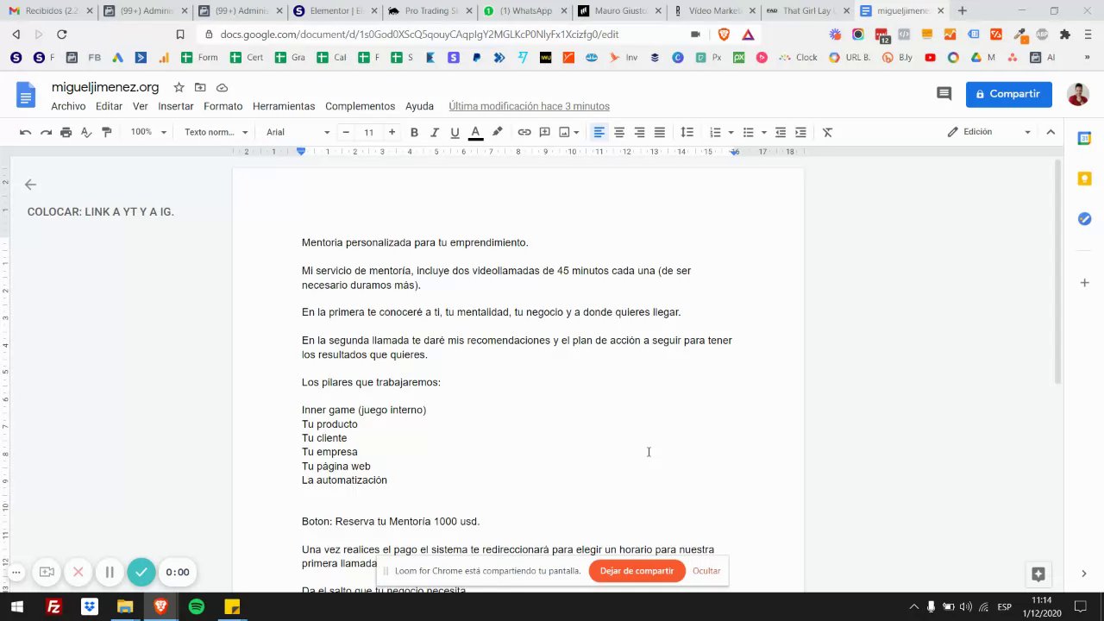Open the last modification history link
Screen dimensions: 1104x621
tap(529, 106)
